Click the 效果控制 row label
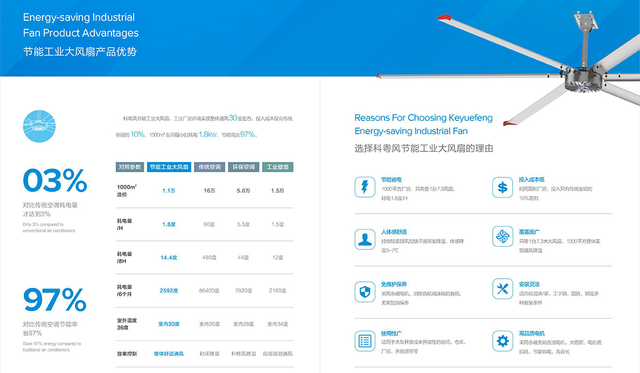The image size is (640, 373). [127, 354]
